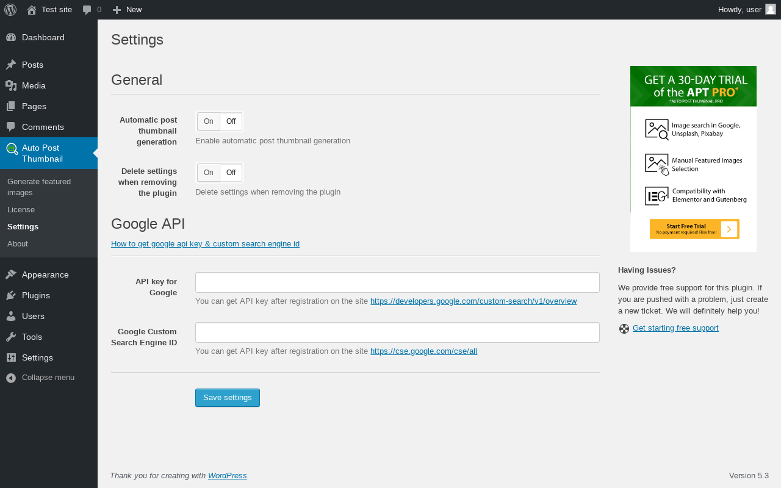Open the New content dropdown
Viewport: 781px width, 488px height.
(127, 10)
